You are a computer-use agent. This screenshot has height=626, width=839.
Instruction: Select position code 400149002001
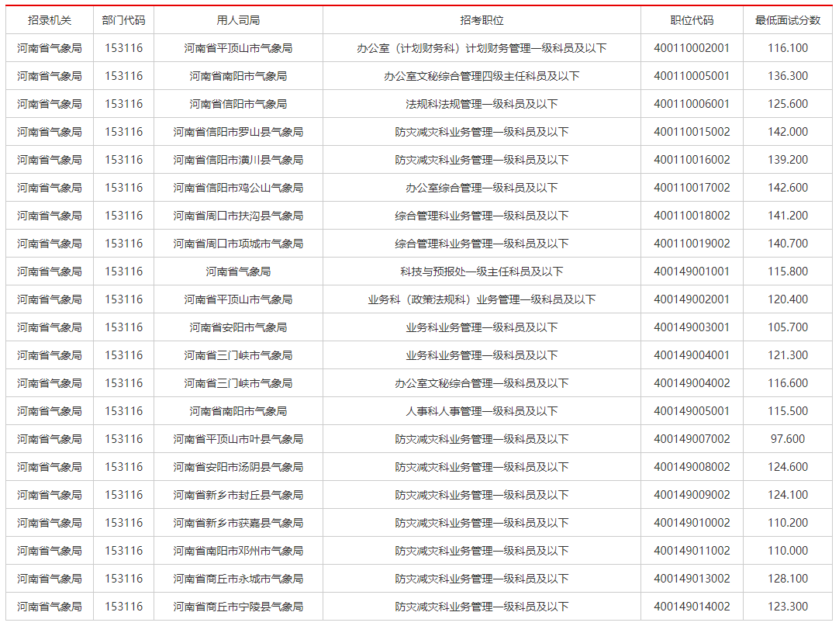(x=692, y=299)
